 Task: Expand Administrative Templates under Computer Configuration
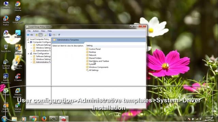pyautogui.click(x=31, y=51)
